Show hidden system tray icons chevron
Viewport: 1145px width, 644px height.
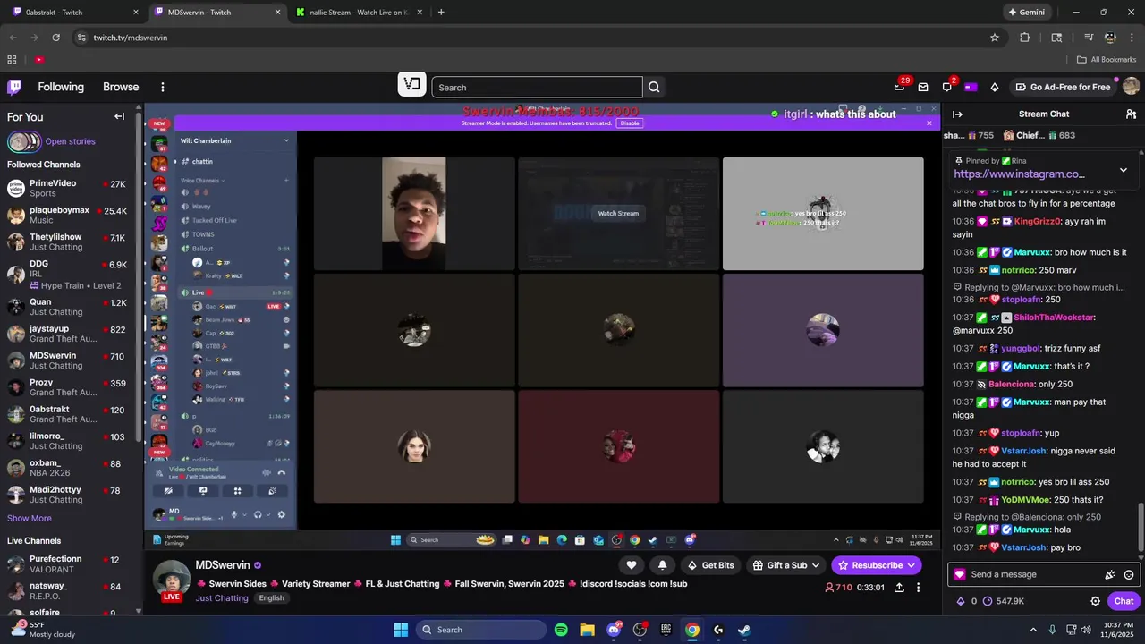pos(1033,630)
